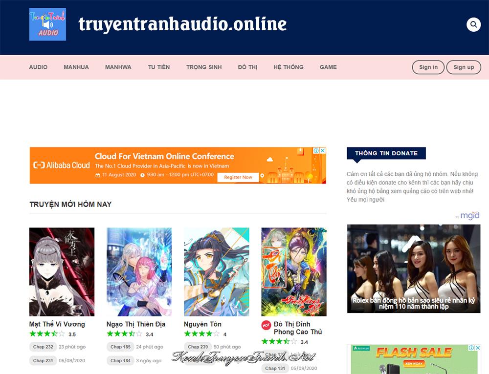Viewport: 489px width, 374px height.
Task: Close the Flash Sale ad
Action: pyautogui.click(x=478, y=348)
